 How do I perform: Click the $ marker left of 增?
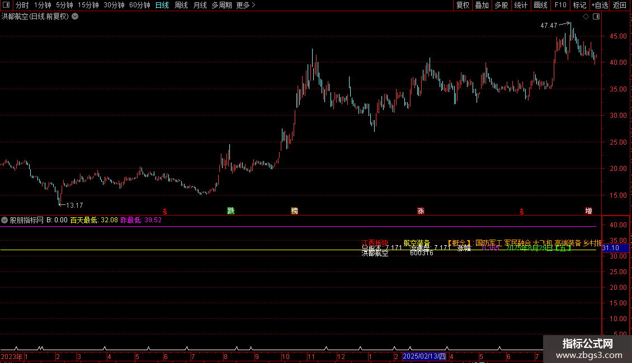coord(522,212)
